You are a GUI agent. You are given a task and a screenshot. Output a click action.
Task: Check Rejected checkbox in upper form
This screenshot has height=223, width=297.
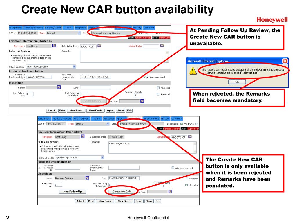158,94
